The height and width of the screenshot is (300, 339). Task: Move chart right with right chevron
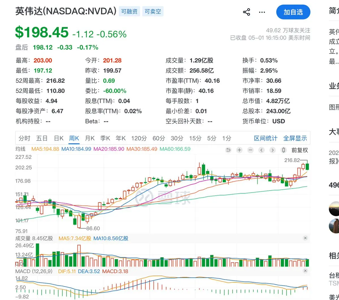[272, 150]
